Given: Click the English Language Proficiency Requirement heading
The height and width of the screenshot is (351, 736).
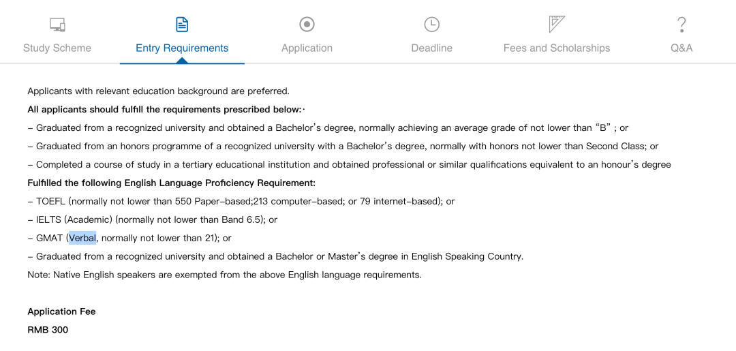Looking at the screenshot, I should pos(171,183).
